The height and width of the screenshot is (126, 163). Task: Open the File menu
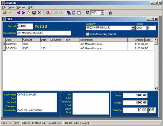(4, 7)
